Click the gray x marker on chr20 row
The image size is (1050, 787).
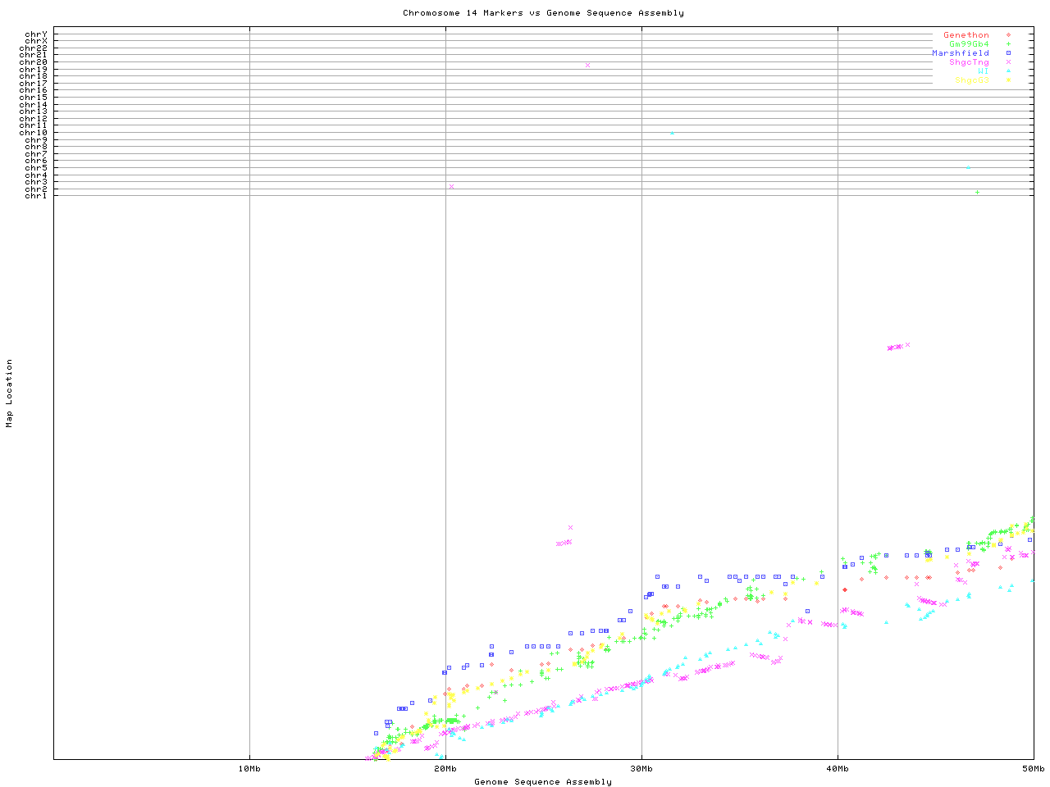[587, 65]
